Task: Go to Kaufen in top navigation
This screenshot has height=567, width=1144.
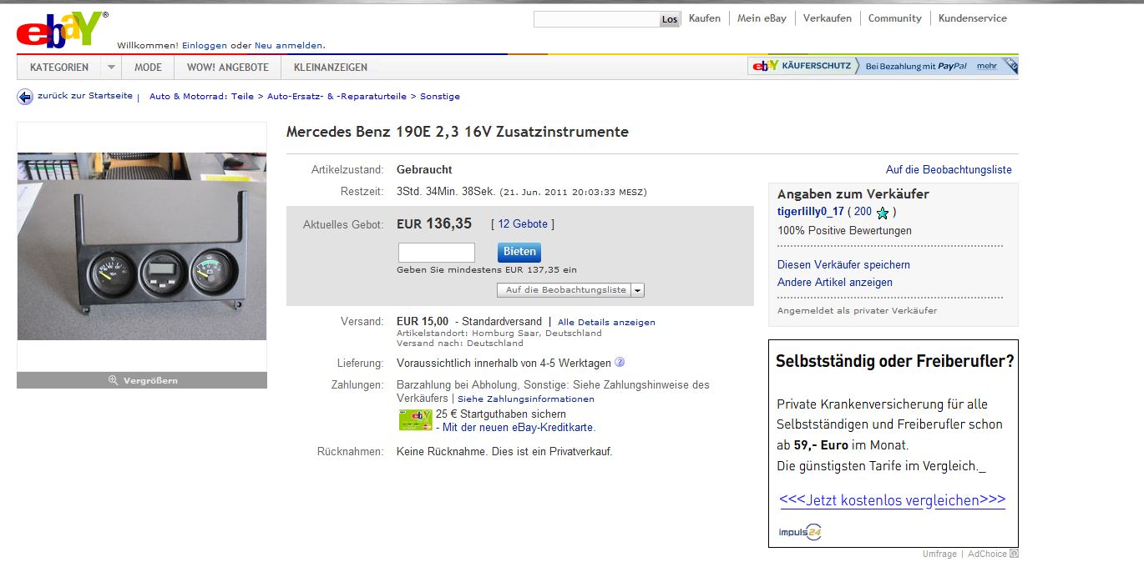Action: click(705, 18)
